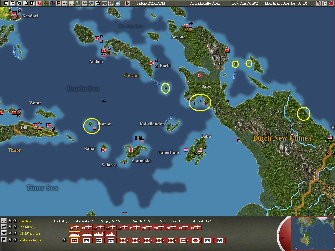Go to next air unit after 4th Ku K-1
This screenshot has height=251, width=335.
click(15, 227)
